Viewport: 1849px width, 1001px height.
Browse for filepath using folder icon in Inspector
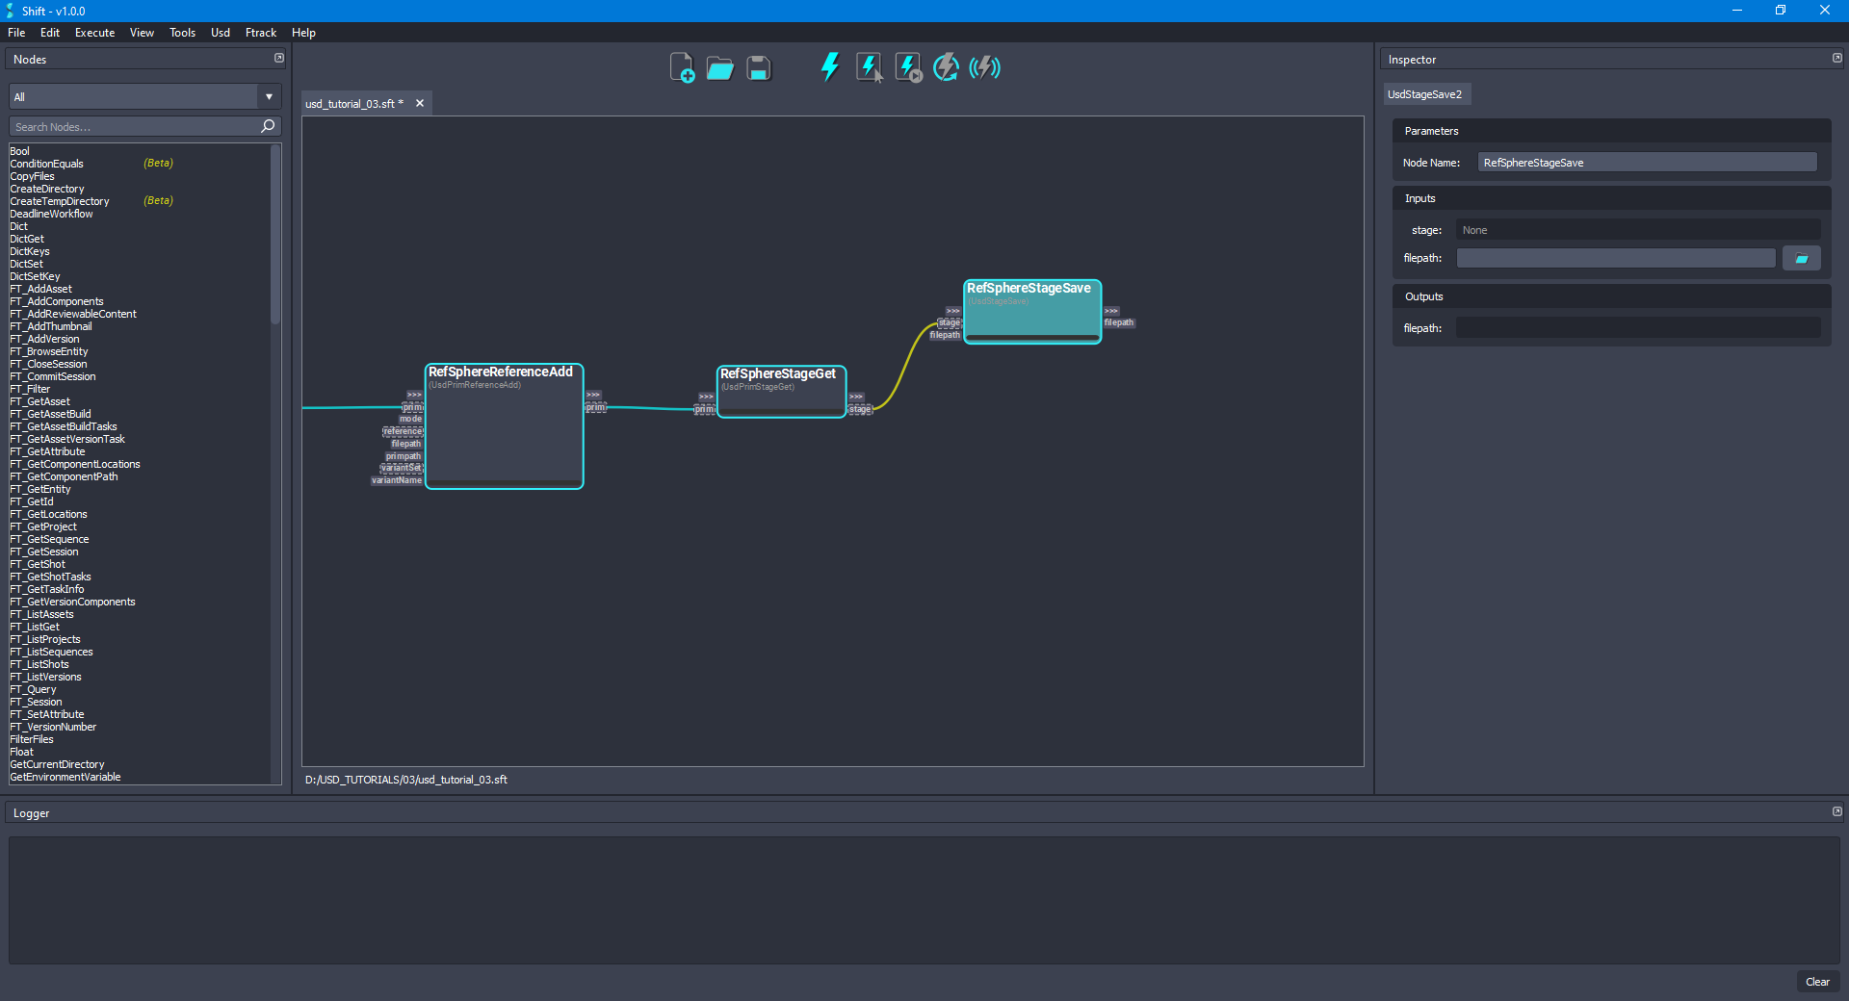[1801, 257]
